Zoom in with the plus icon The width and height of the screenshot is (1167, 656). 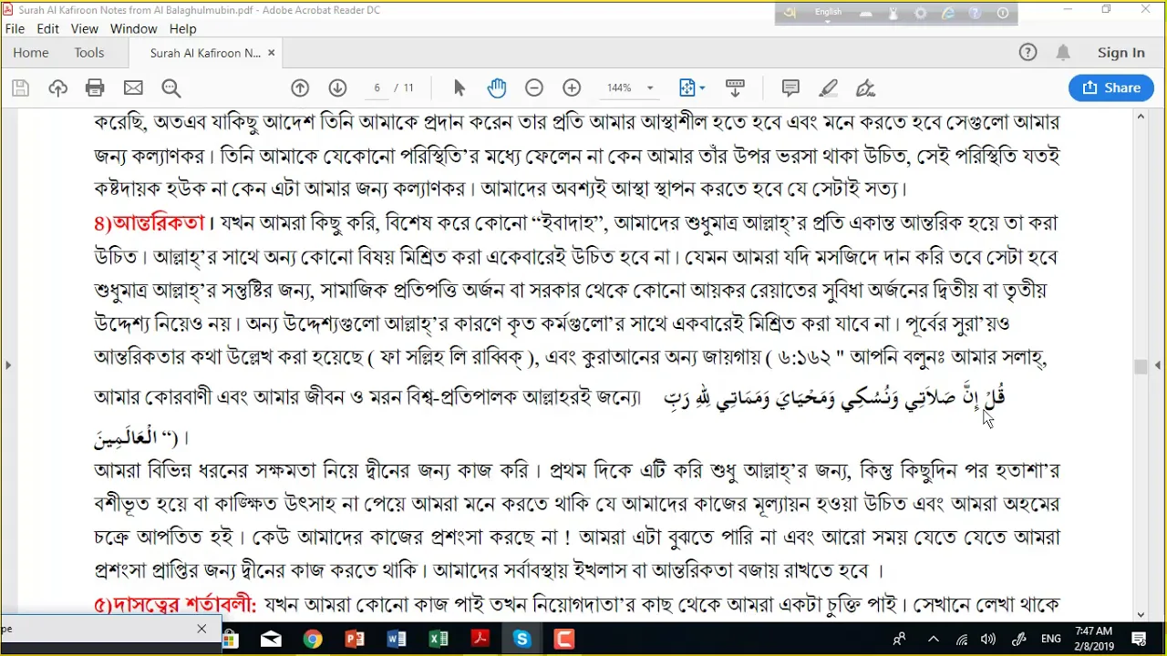572,88
